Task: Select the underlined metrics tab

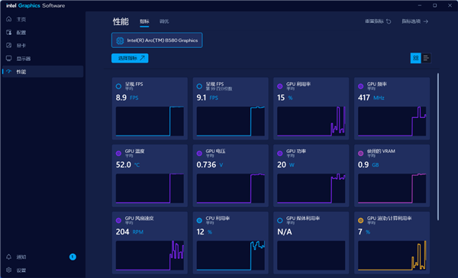Action: point(144,21)
